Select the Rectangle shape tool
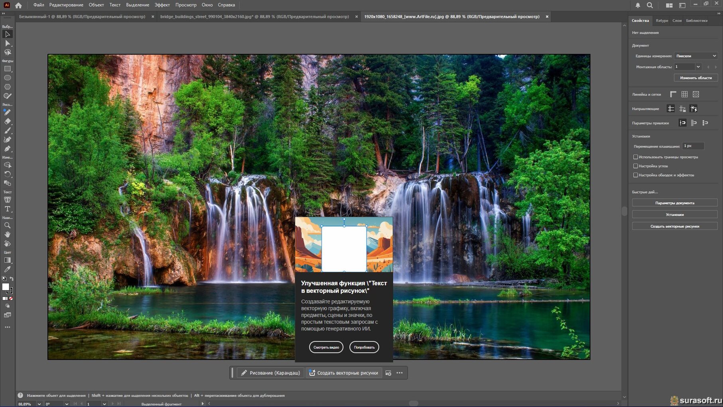Screen dimensions: 723x407 click(x=7, y=69)
